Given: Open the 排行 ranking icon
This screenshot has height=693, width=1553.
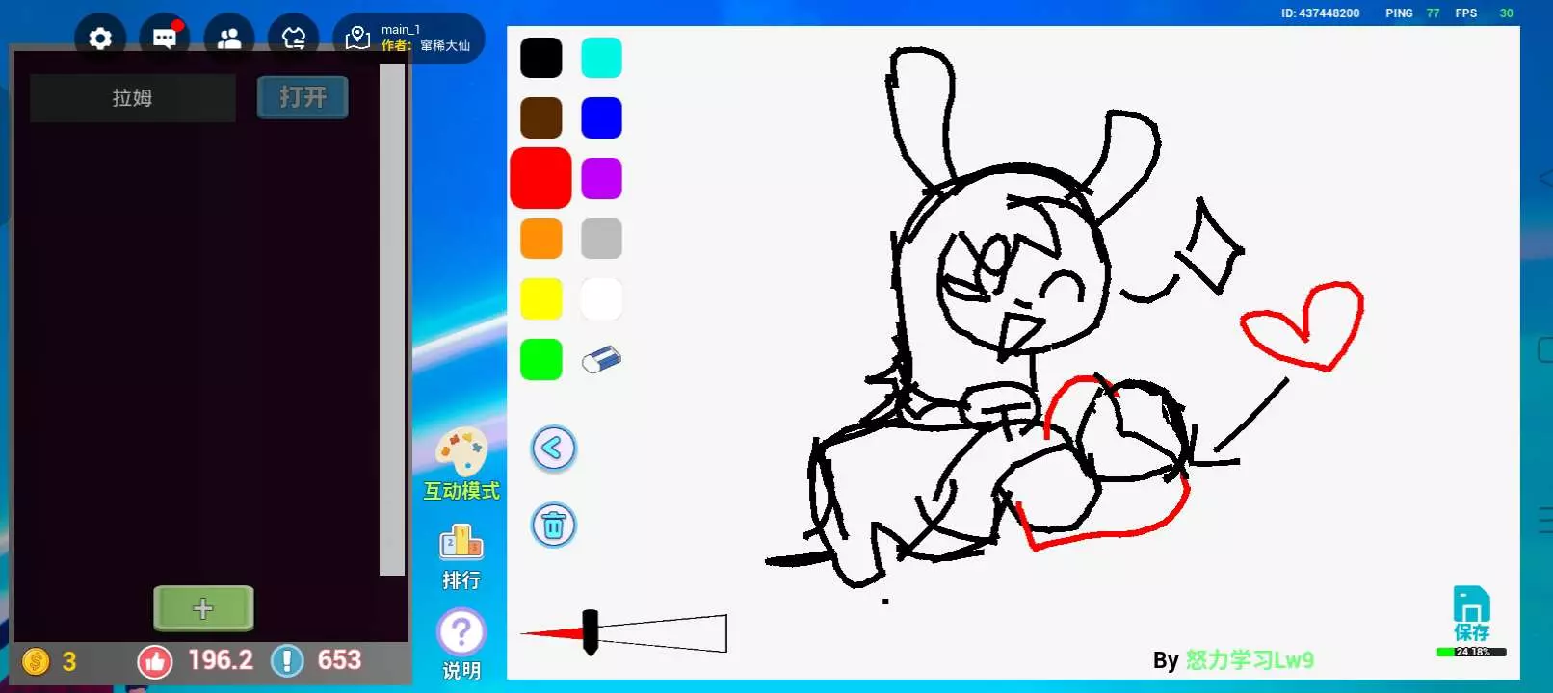Looking at the screenshot, I should [461, 543].
